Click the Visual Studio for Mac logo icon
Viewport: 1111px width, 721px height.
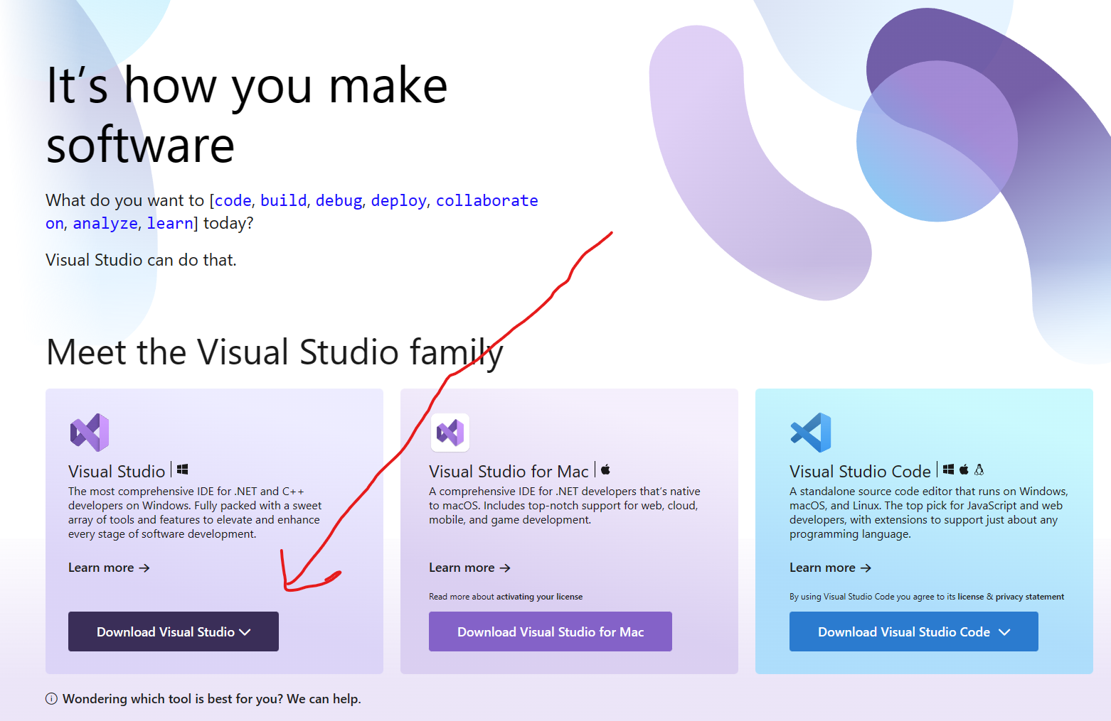tap(450, 432)
